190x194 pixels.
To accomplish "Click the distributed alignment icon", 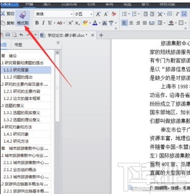I will pyautogui.click(x=152, y=23).
